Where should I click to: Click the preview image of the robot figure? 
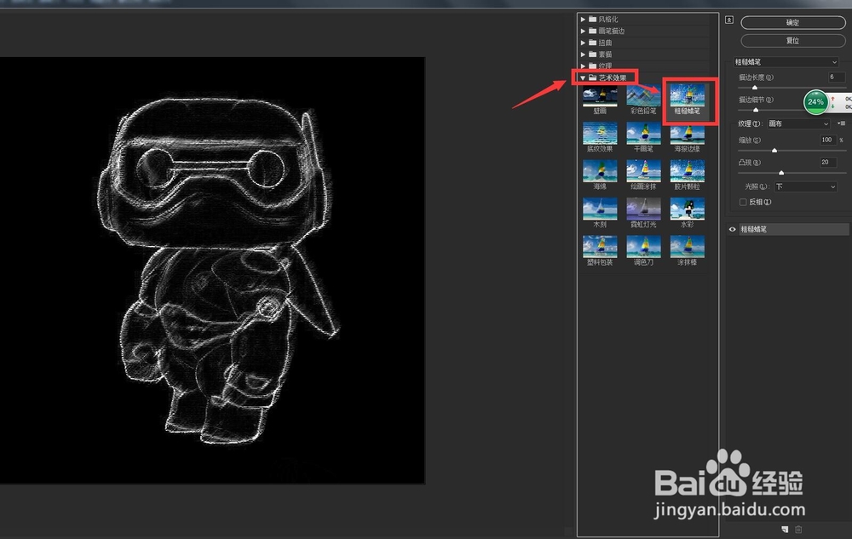[212, 270]
